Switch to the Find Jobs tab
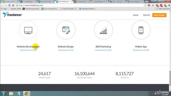171x96 pixels. coord(82,2)
